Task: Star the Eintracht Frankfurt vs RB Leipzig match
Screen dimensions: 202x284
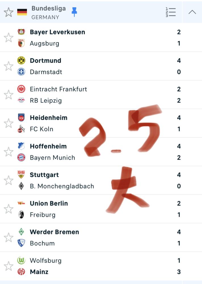Action: click(9, 95)
